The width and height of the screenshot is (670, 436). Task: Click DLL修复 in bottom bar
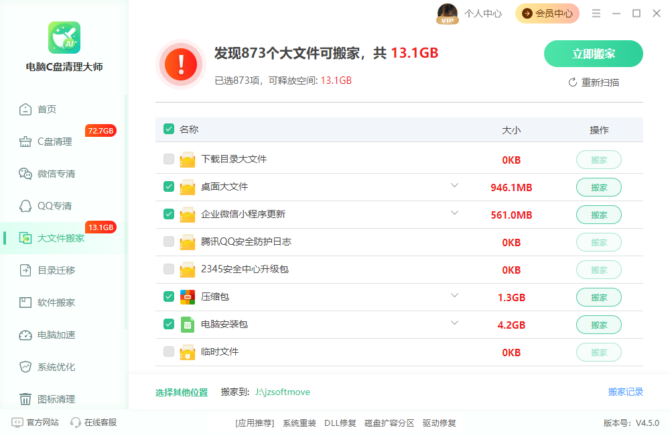point(340,423)
